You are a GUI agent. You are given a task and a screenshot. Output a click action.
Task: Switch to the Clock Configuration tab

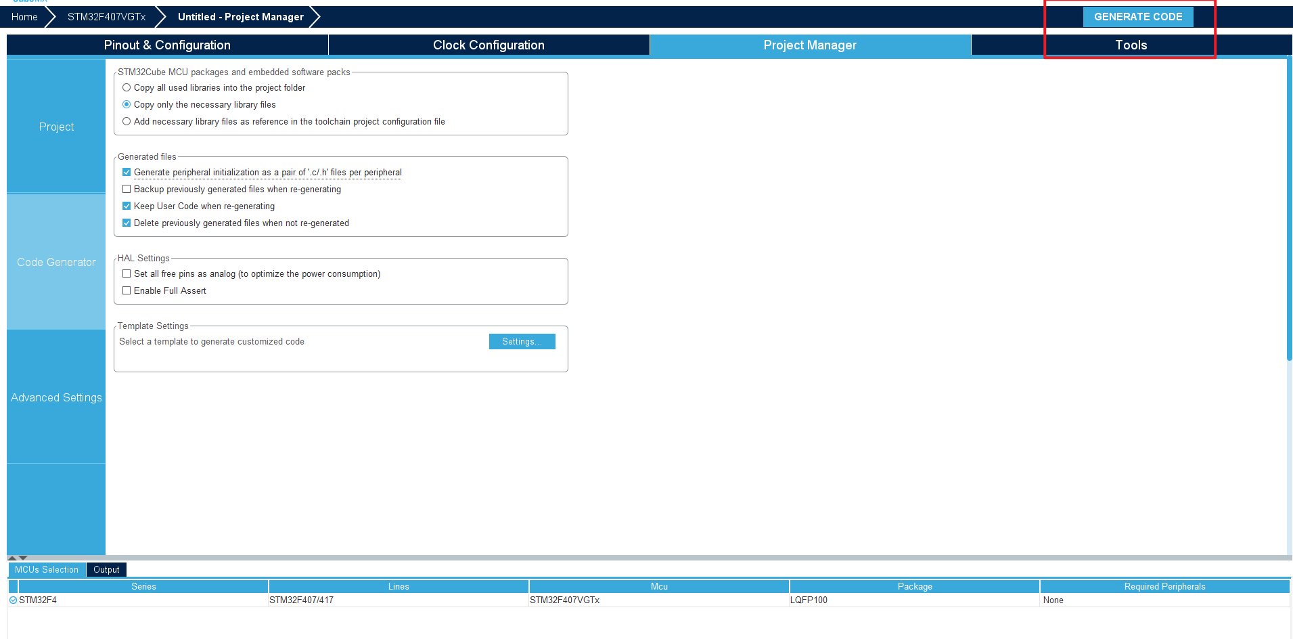[489, 45]
